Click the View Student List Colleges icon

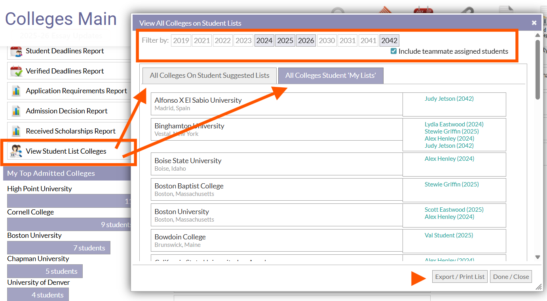(16, 151)
